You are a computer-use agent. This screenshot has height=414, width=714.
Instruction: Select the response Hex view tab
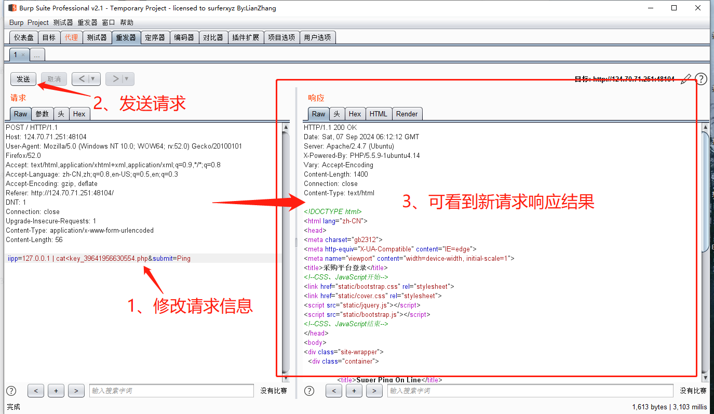coord(355,114)
